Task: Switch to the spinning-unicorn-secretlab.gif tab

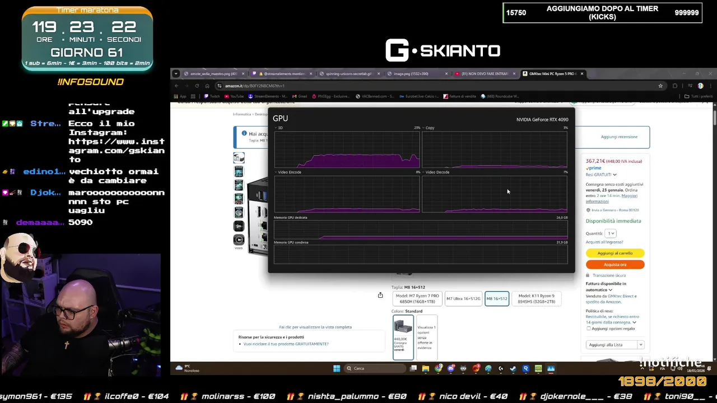Action: [350, 73]
